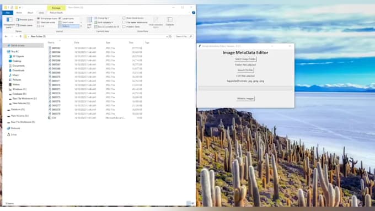
Task: Click Write to Images button
Action: pyautogui.click(x=245, y=99)
